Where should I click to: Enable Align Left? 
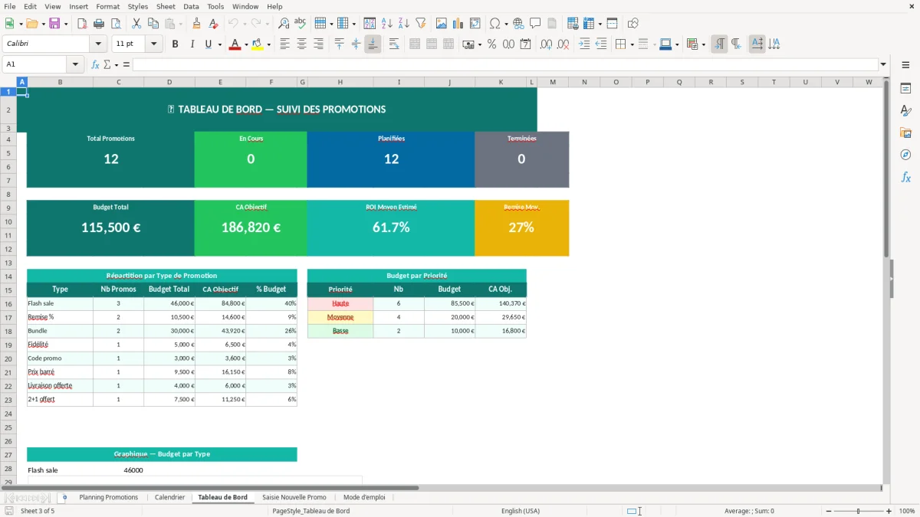pyautogui.click(x=285, y=44)
